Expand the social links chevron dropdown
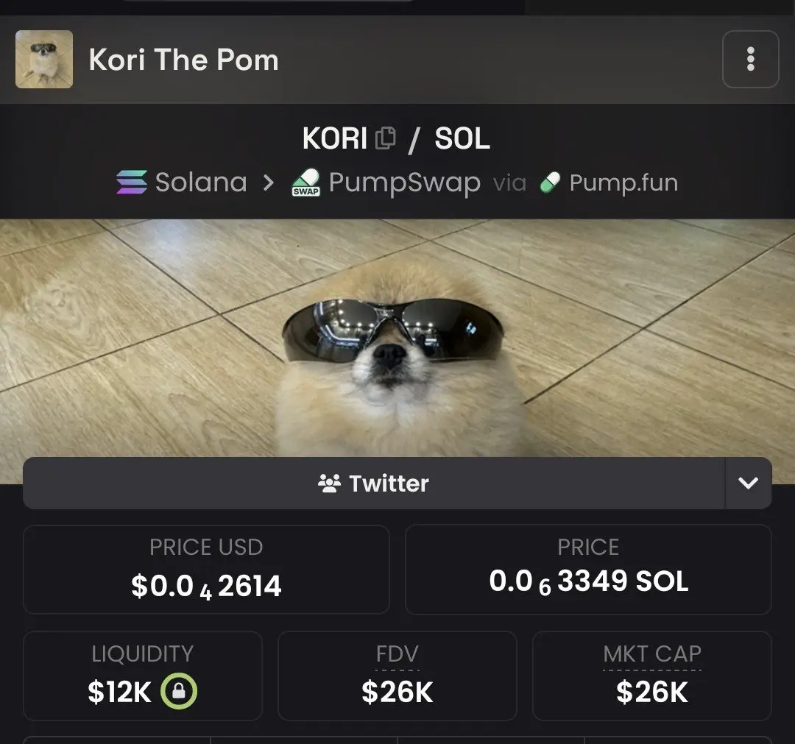Image resolution: width=795 pixels, height=744 pixels. pos(749,483)
